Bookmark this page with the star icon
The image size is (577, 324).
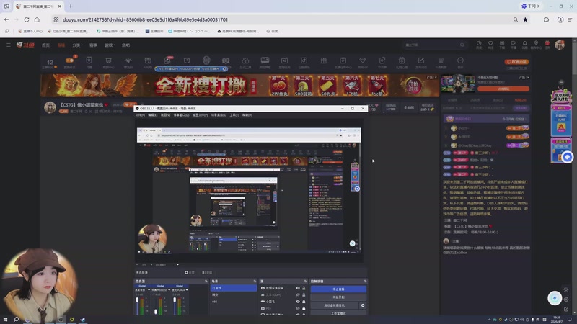click(x=526, y=19)
